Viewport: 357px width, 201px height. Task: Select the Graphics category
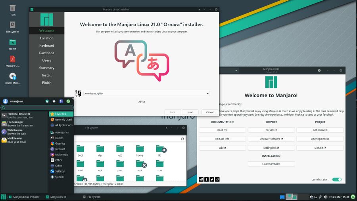click(61, 144)
